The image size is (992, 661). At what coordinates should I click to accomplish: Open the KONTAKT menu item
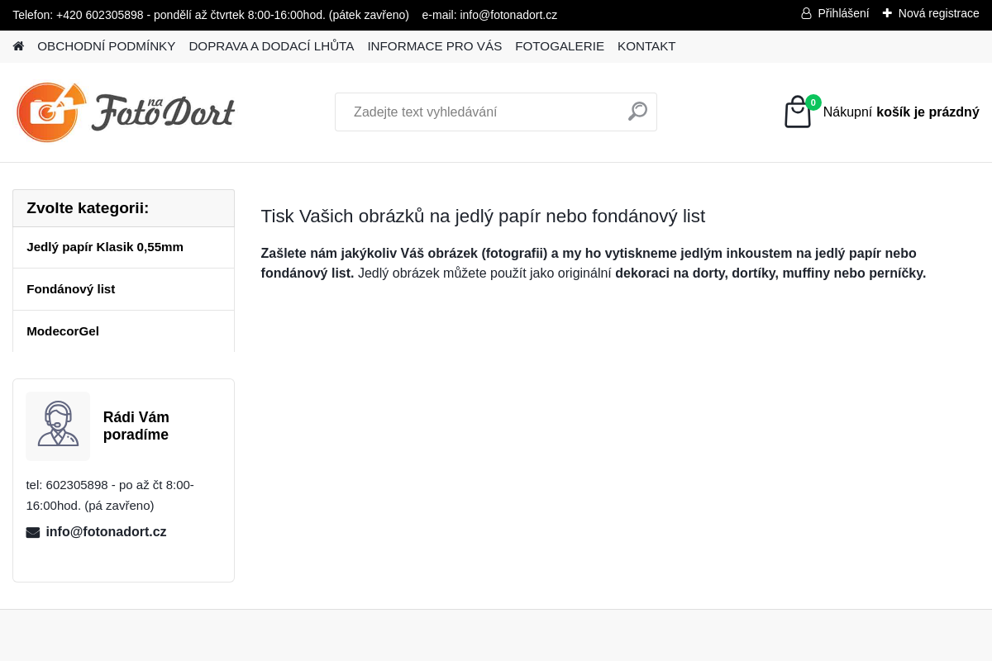[x=646, y=46]
